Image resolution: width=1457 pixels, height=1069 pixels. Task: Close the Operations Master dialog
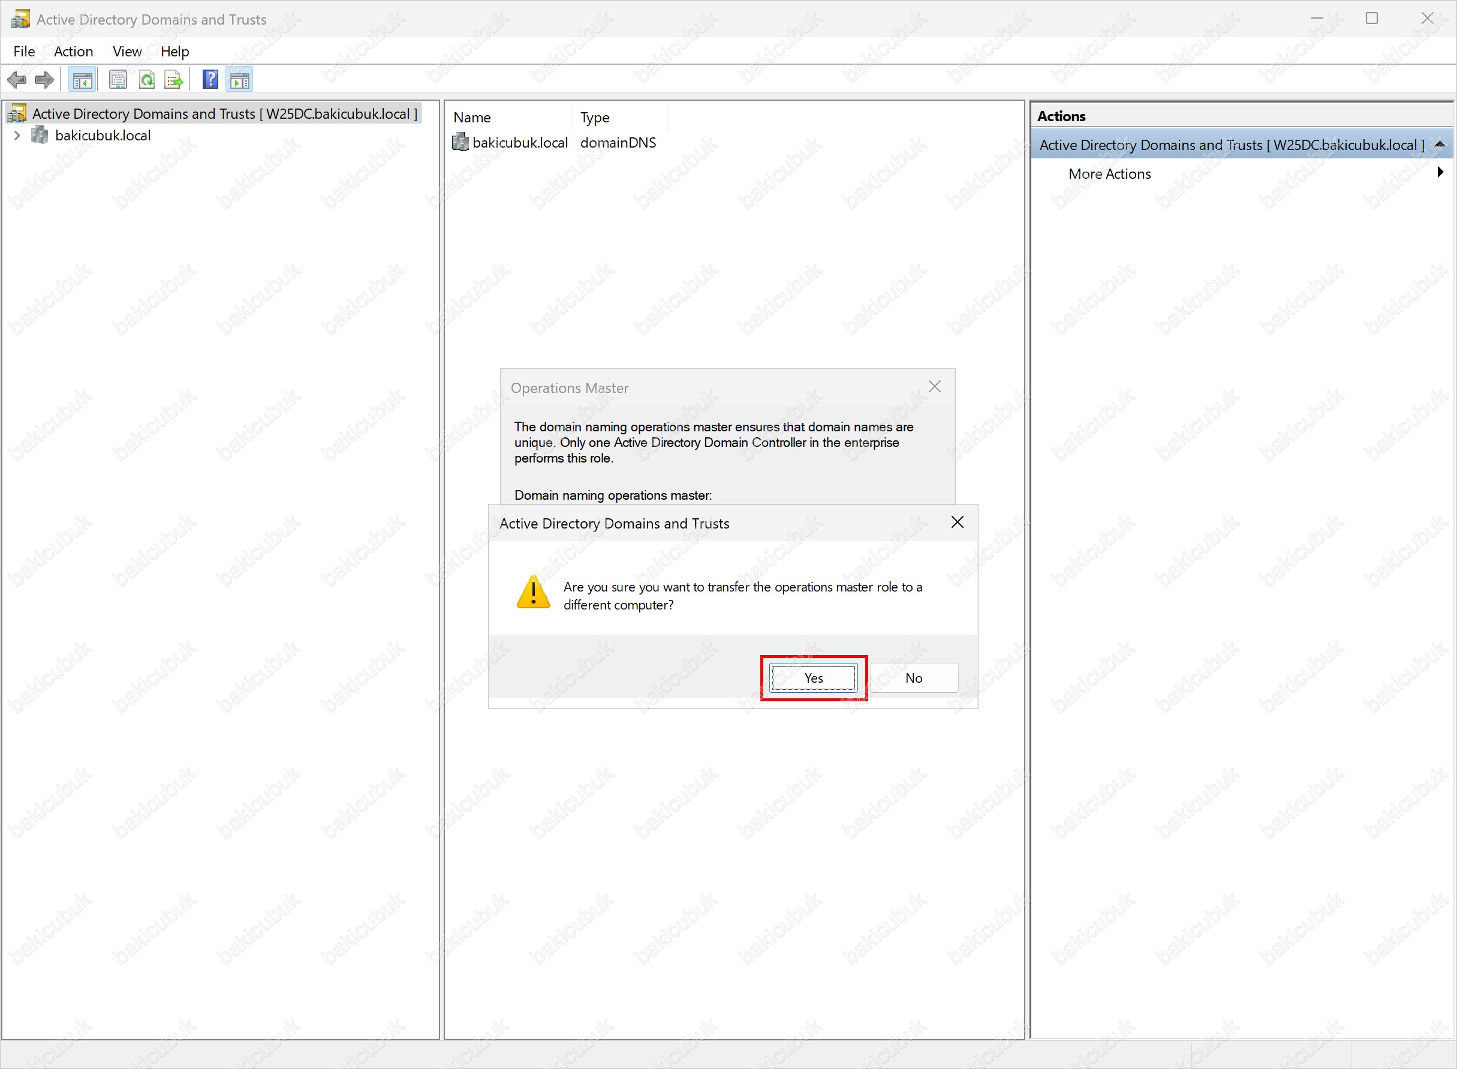(x=935, y=387)
